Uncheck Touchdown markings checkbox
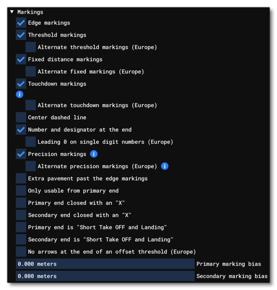 click(21, 84)
